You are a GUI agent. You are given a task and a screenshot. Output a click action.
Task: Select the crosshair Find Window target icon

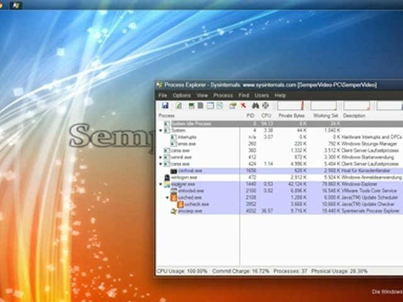pos(265,106)
